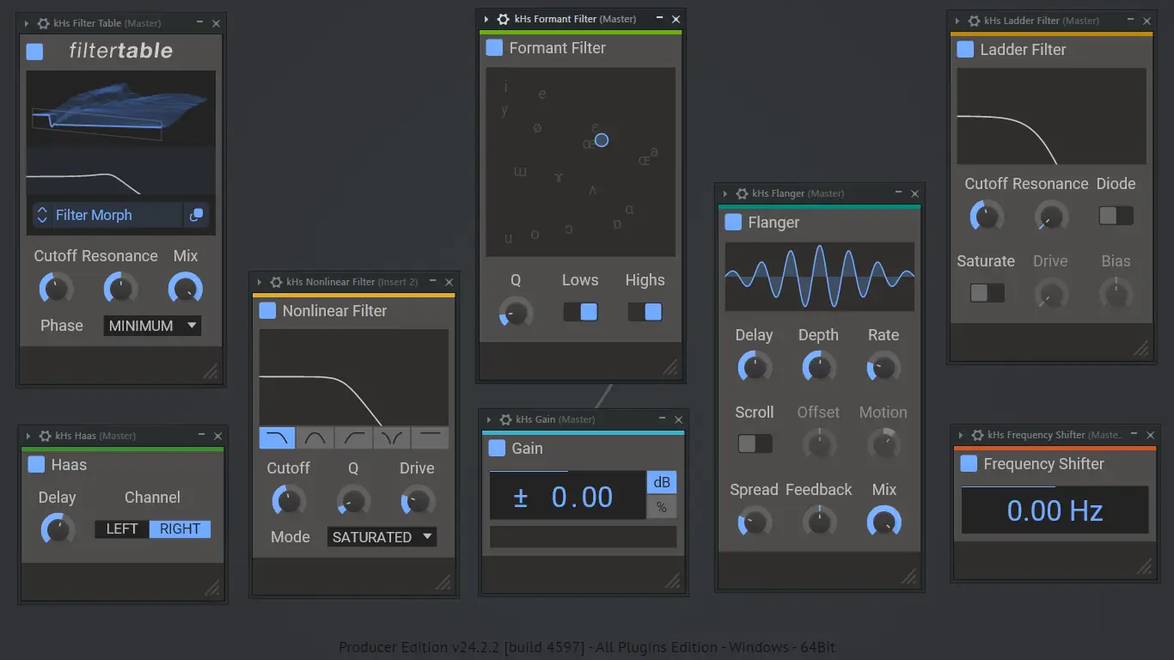
Task: Toggle Filter Table plugin enable square
Action: tap(34, 52)
